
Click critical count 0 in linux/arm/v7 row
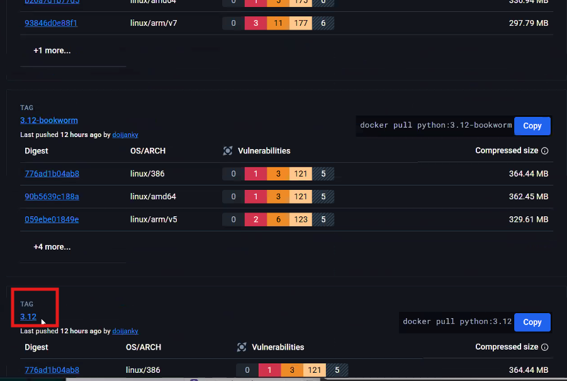pos(233,23)
